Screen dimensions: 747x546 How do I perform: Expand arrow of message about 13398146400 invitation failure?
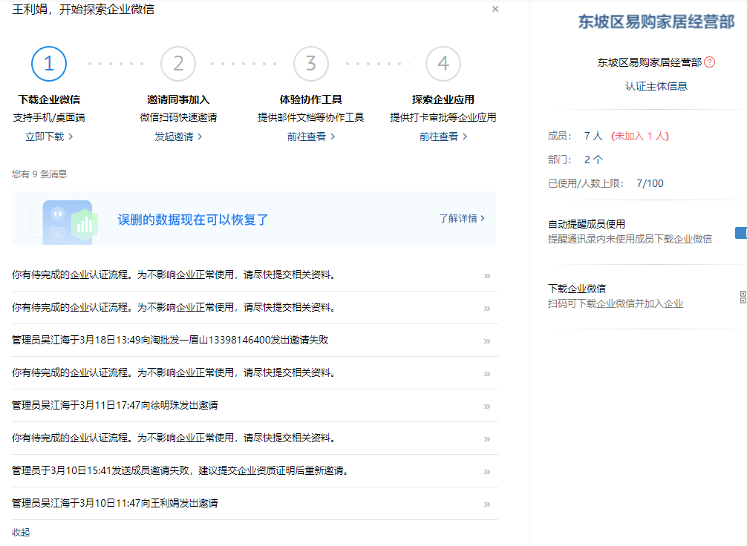[x=487, y=341]
